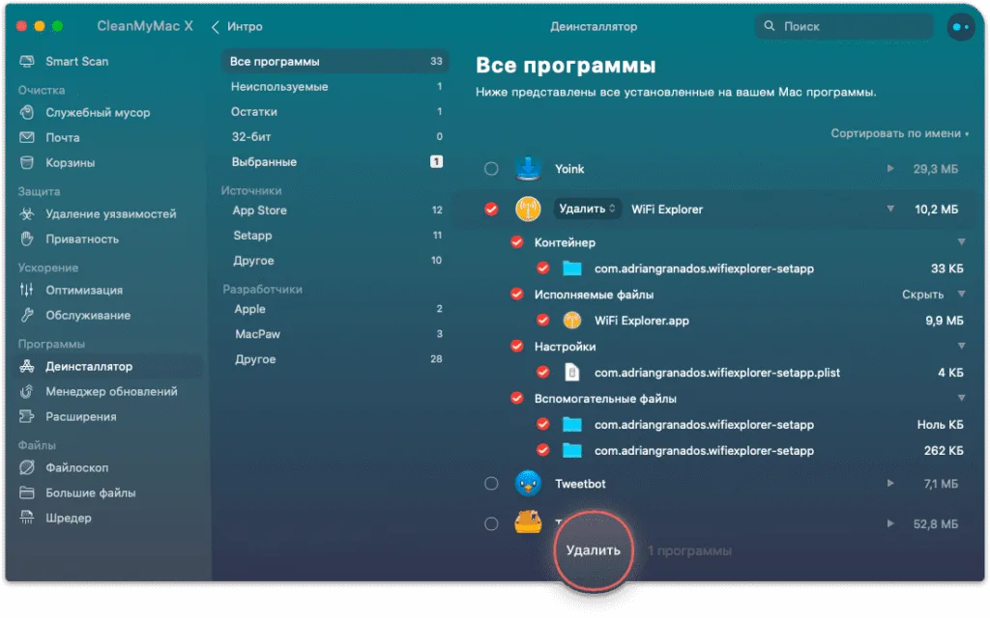
Task: Uncheck the WiFi Explorer.app checkbox
Action: point(543,321)
